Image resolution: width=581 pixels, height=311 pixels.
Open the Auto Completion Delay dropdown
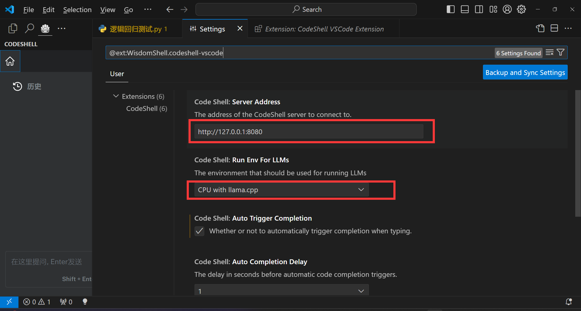point(281,291)
